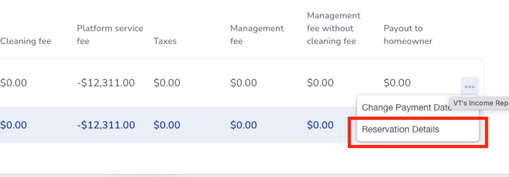Select the Taxes column header
Screen dimensions: 509x177
point(165,41)
